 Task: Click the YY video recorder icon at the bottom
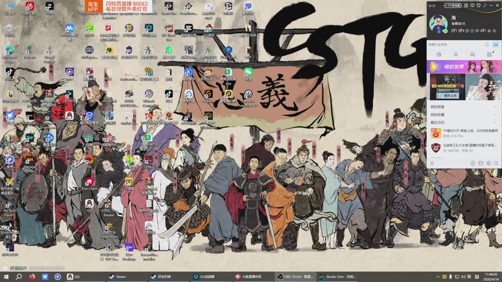(x=481, y=164)
